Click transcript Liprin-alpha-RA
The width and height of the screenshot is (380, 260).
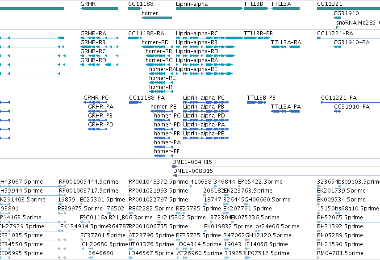pyautogui.click(x=205, y=65)
